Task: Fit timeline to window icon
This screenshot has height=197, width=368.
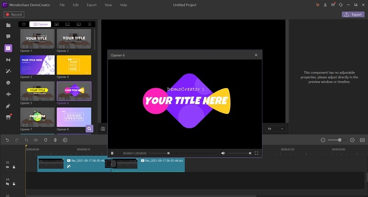Action: tap(362, 140)
